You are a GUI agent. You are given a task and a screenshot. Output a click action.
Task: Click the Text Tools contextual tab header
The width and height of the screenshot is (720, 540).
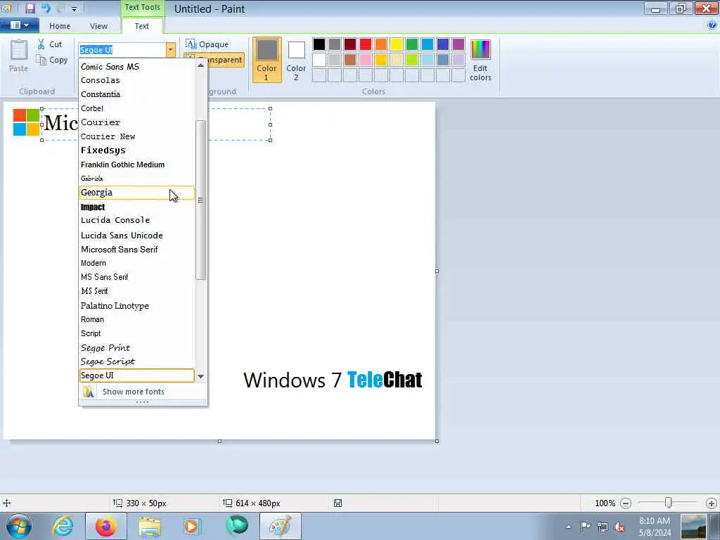(x=142, y=7)
